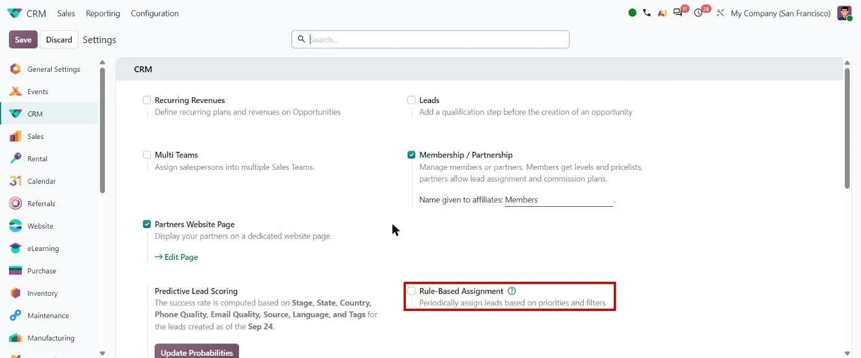This screenshot has width=861, height=358.
Task: Open the activities clock icon
Action: click(x=698, y=13)
